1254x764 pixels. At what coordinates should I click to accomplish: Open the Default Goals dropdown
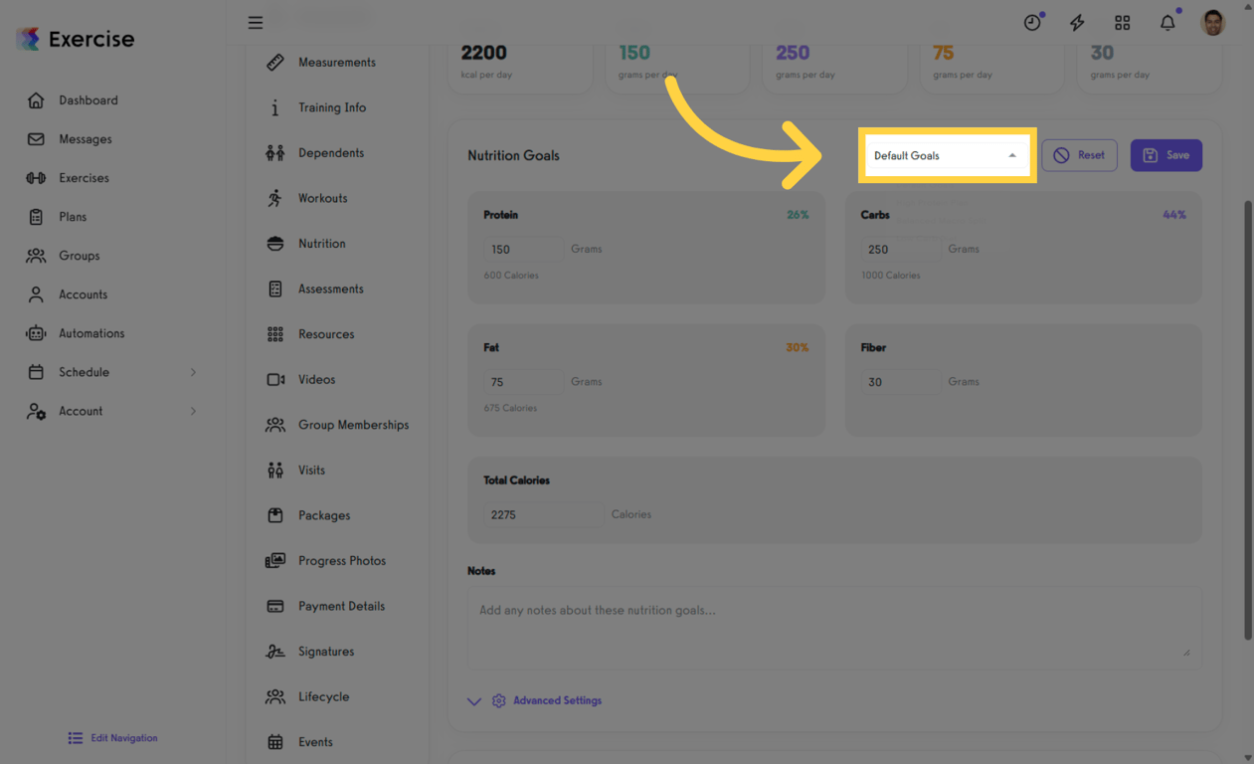pos(946,155)
